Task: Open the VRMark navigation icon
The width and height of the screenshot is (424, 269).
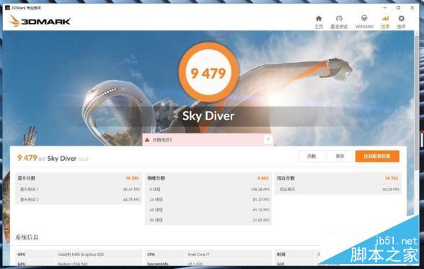Action: tap(364, 18)
